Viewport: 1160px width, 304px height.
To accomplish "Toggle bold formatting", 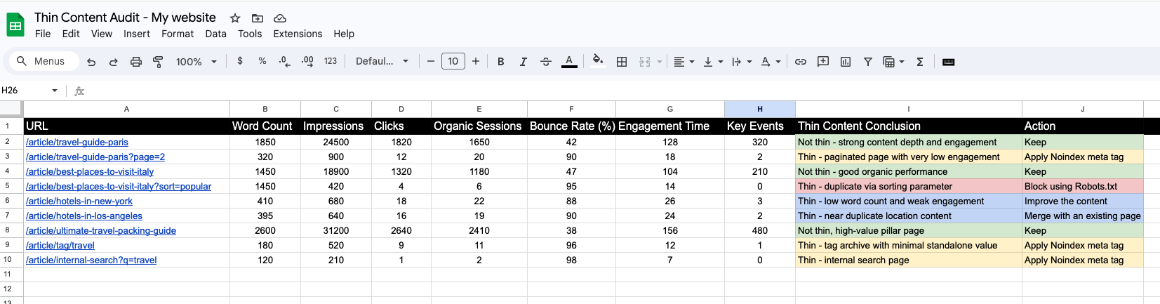I will click(501, 62).
